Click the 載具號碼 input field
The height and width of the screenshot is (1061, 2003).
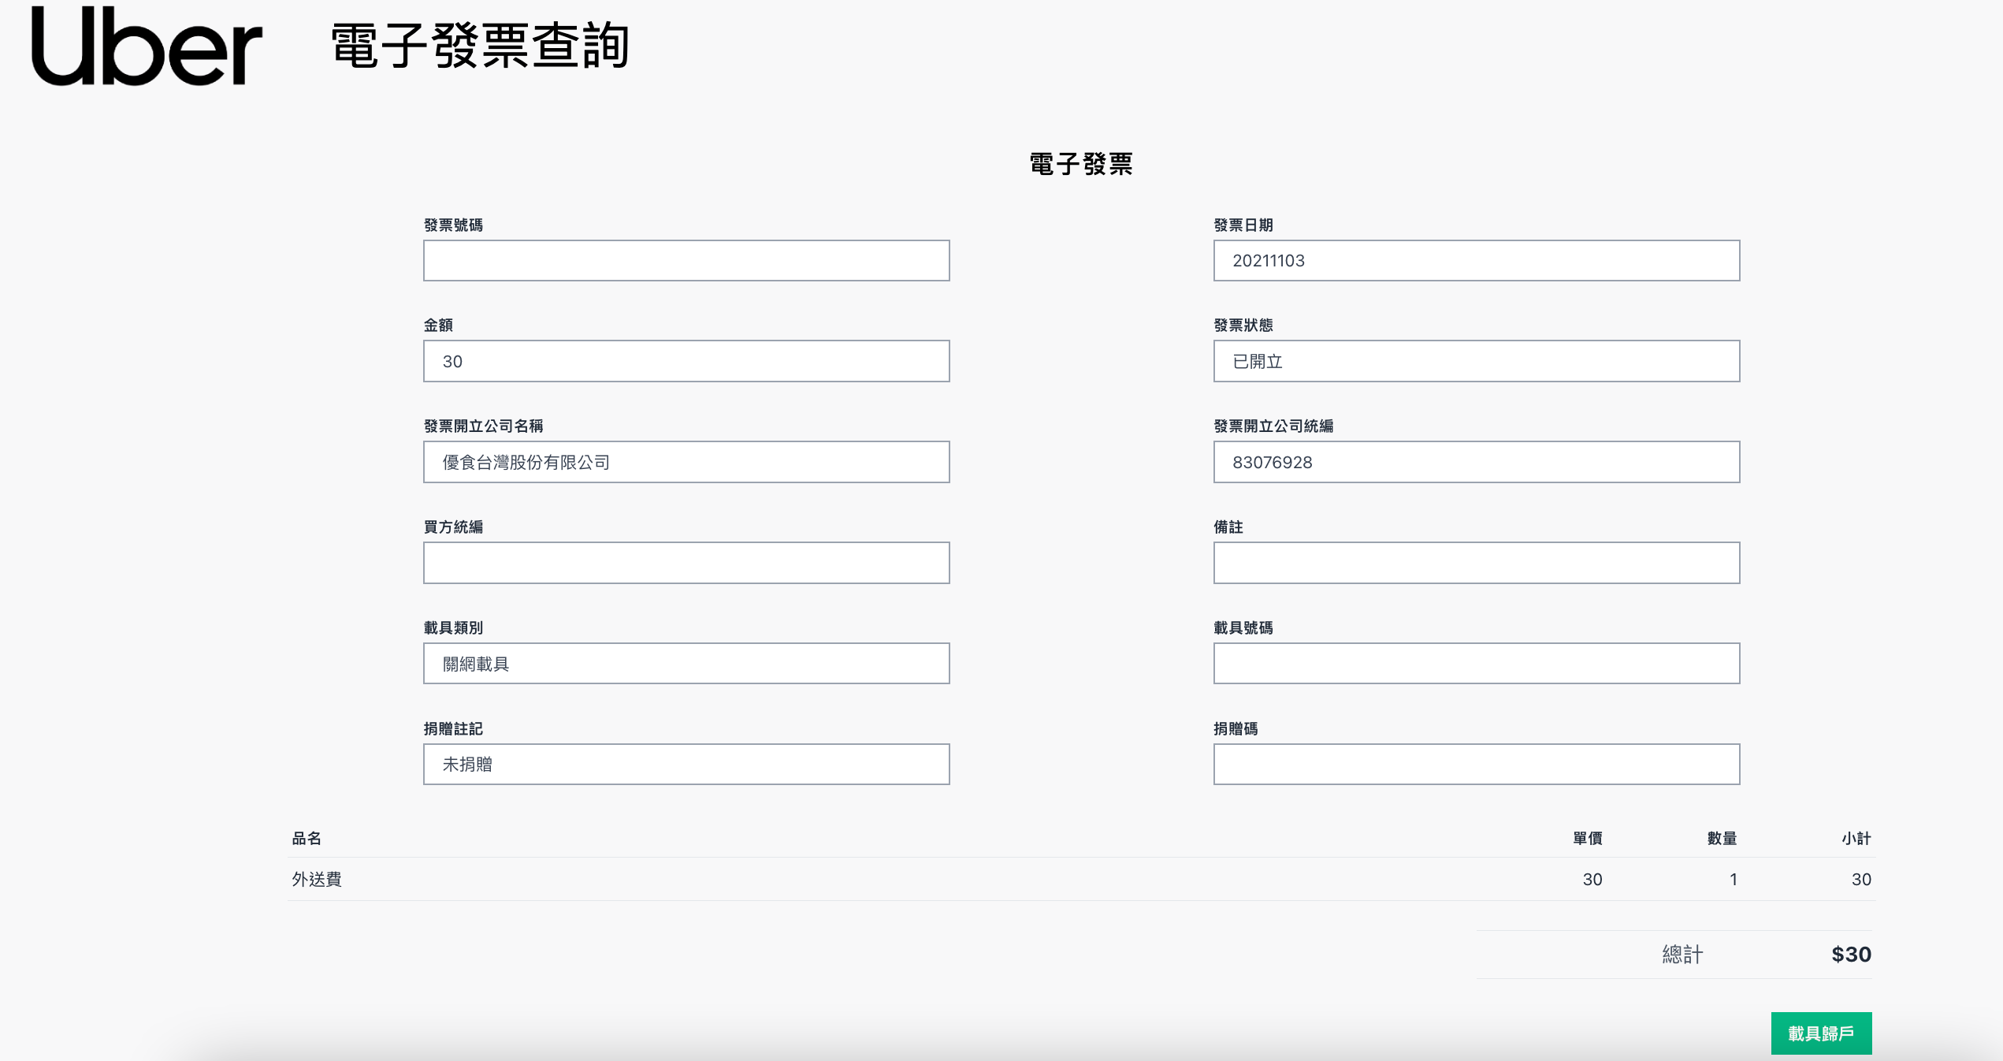click(1477, 663)
